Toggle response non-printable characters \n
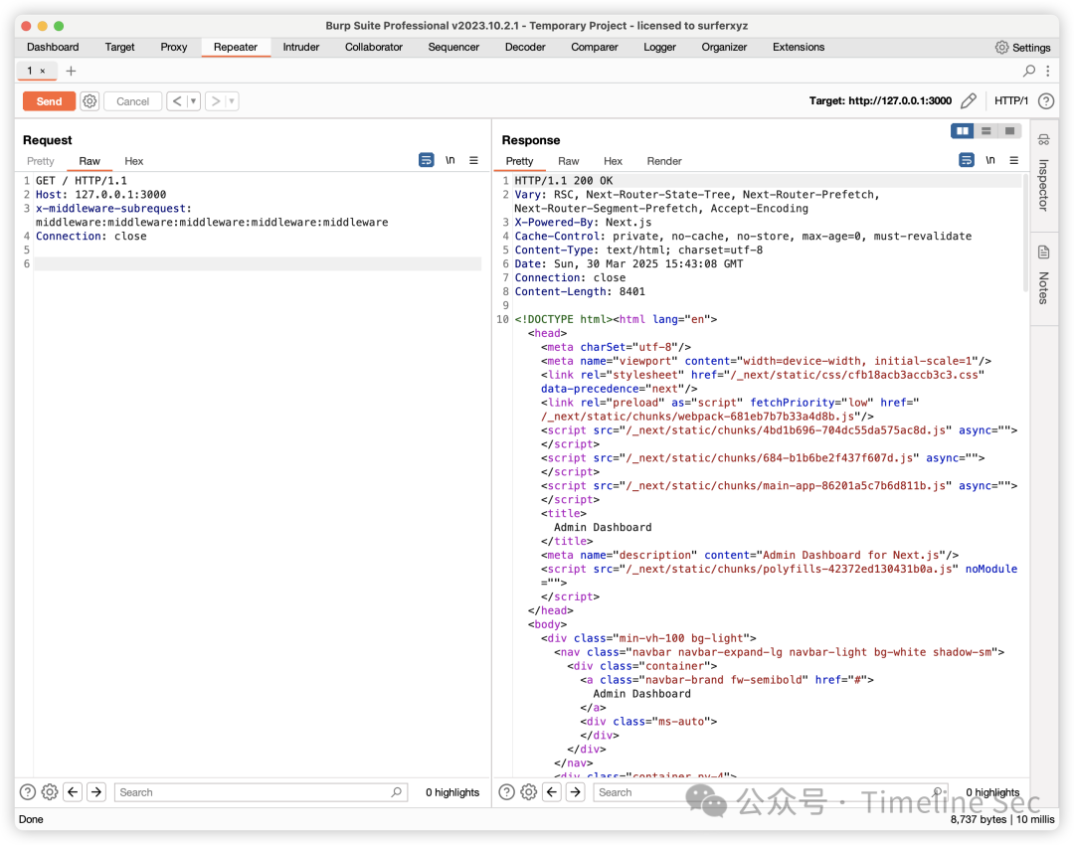The width and height of the screenshot is (1074, 845). [x=990, y=160]
